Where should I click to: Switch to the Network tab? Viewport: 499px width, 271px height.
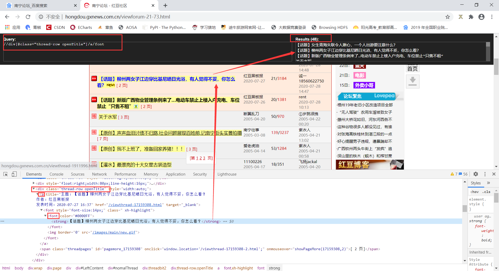(99, 174)
